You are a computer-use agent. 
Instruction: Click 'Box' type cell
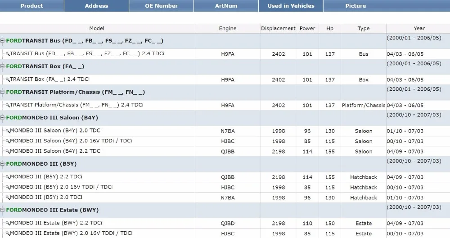363,80
